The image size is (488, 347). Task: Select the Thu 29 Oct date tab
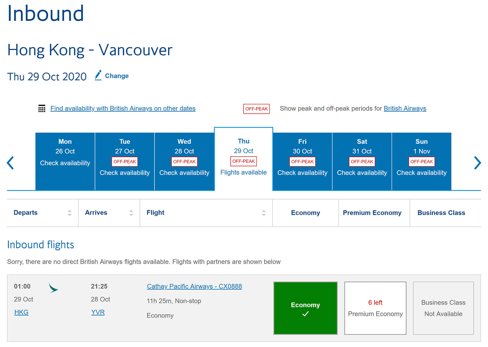(x=243, y=159)
